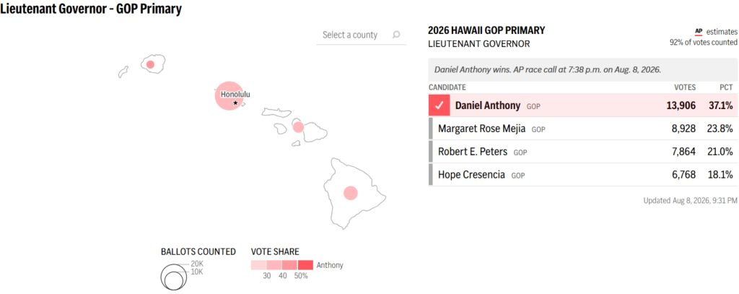Click the lightest vote share swatch
Screen dimensions: 739x294
[x=259, y=264]
